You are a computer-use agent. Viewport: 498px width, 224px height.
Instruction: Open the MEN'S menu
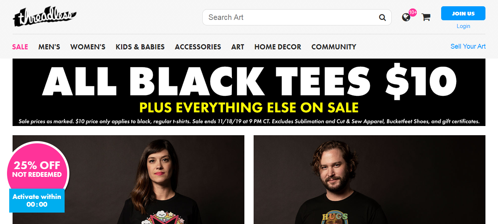[x=49, y=47]
